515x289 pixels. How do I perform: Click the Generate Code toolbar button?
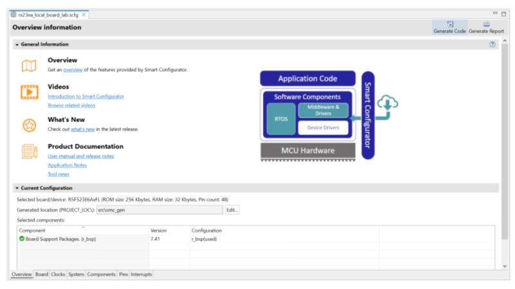449,28
